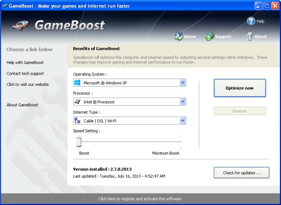Click the About document icon

coord(249,37)
